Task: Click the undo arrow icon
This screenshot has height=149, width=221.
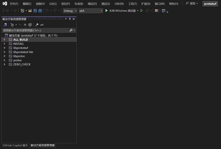Action: point(47,11)
